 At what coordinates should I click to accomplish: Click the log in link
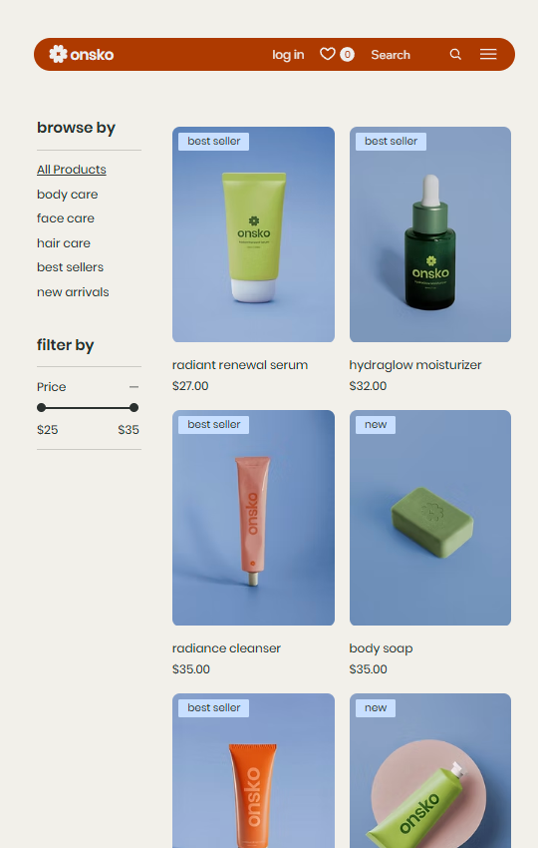(x=288, y=55)
